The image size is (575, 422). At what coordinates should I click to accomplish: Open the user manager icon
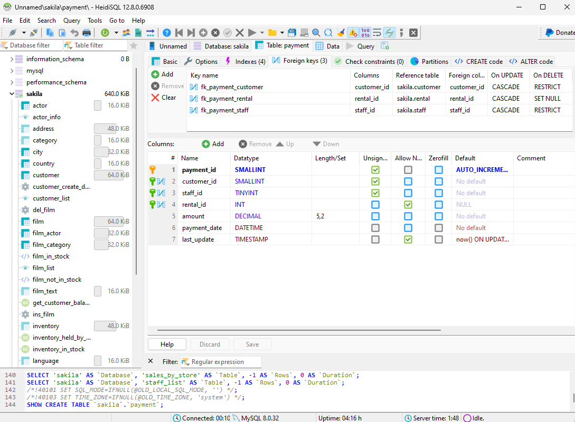(x=126, y=33)
